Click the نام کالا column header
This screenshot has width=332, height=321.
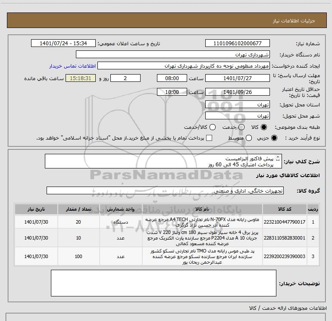click(x=202, y=209)
